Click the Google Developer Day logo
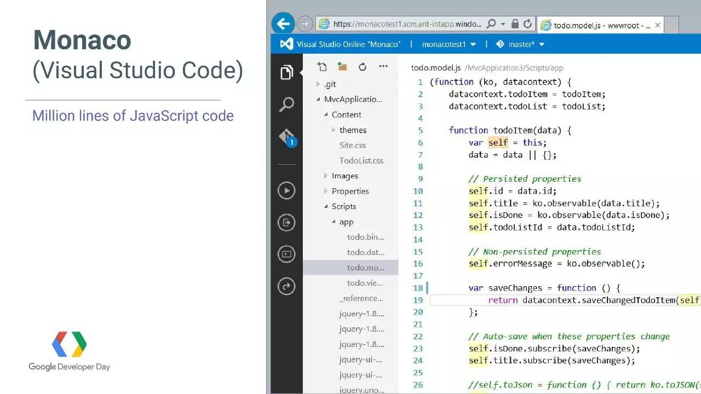Viewport: 701px width, 394px height. coord(70,351)
